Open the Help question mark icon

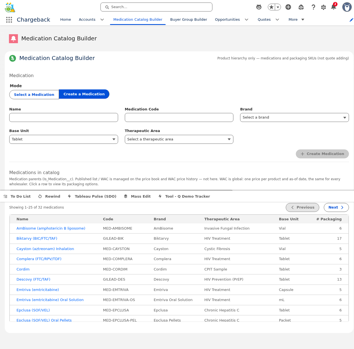tap(313, 7)
